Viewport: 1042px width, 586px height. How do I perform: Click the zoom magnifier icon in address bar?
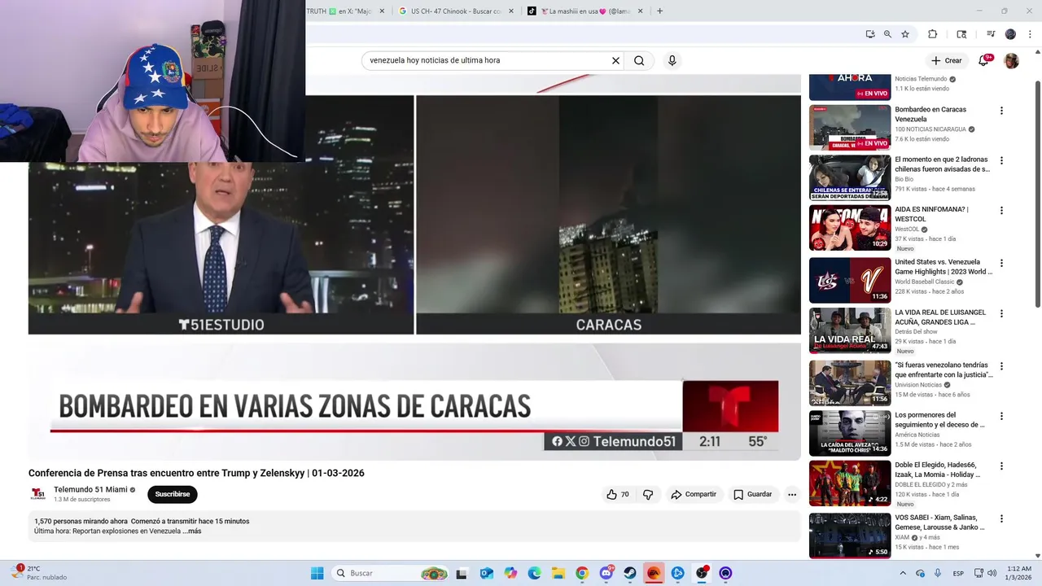pos(887,34)
